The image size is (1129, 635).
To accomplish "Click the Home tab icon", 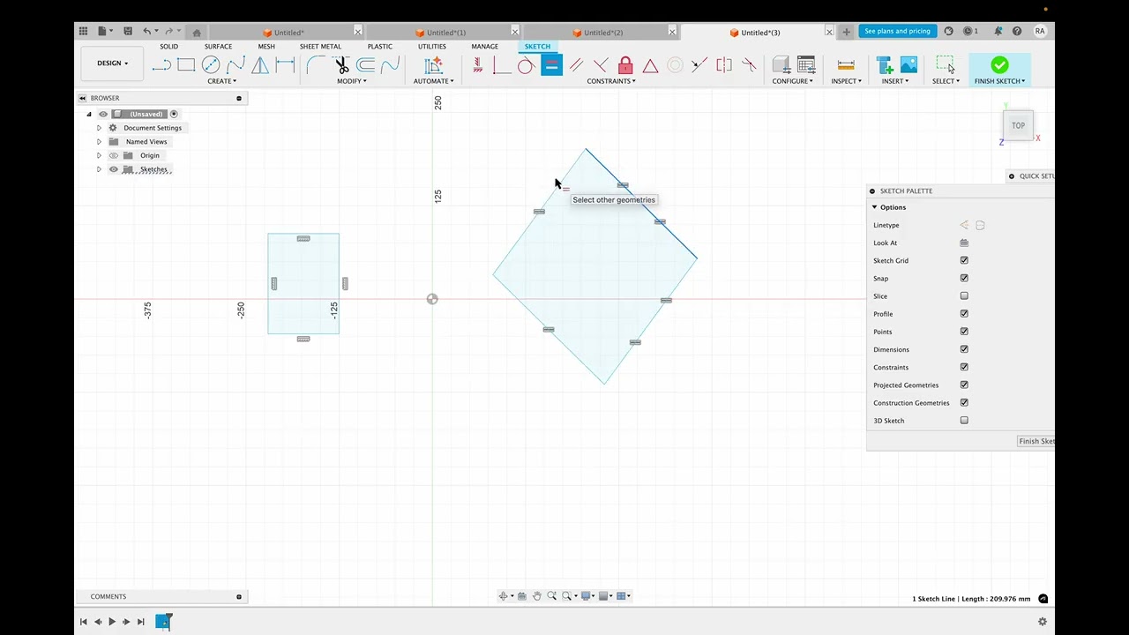I will pyautogui.click(x=197, y=33).
